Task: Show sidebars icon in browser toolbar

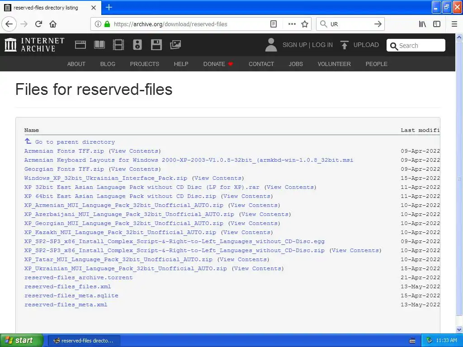Action: coord(437,24)
